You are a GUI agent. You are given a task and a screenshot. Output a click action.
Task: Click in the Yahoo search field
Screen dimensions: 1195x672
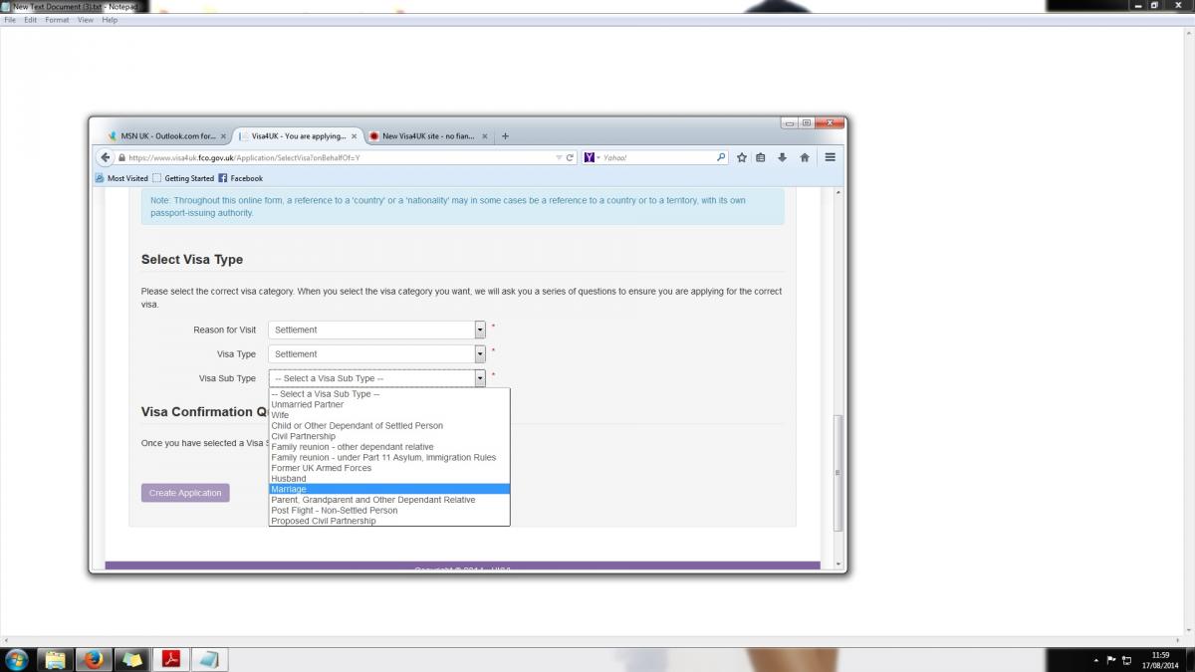tap(657, 157)
